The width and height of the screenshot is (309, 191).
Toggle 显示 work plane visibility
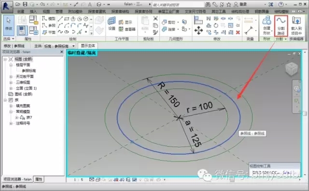coord(126,22)
